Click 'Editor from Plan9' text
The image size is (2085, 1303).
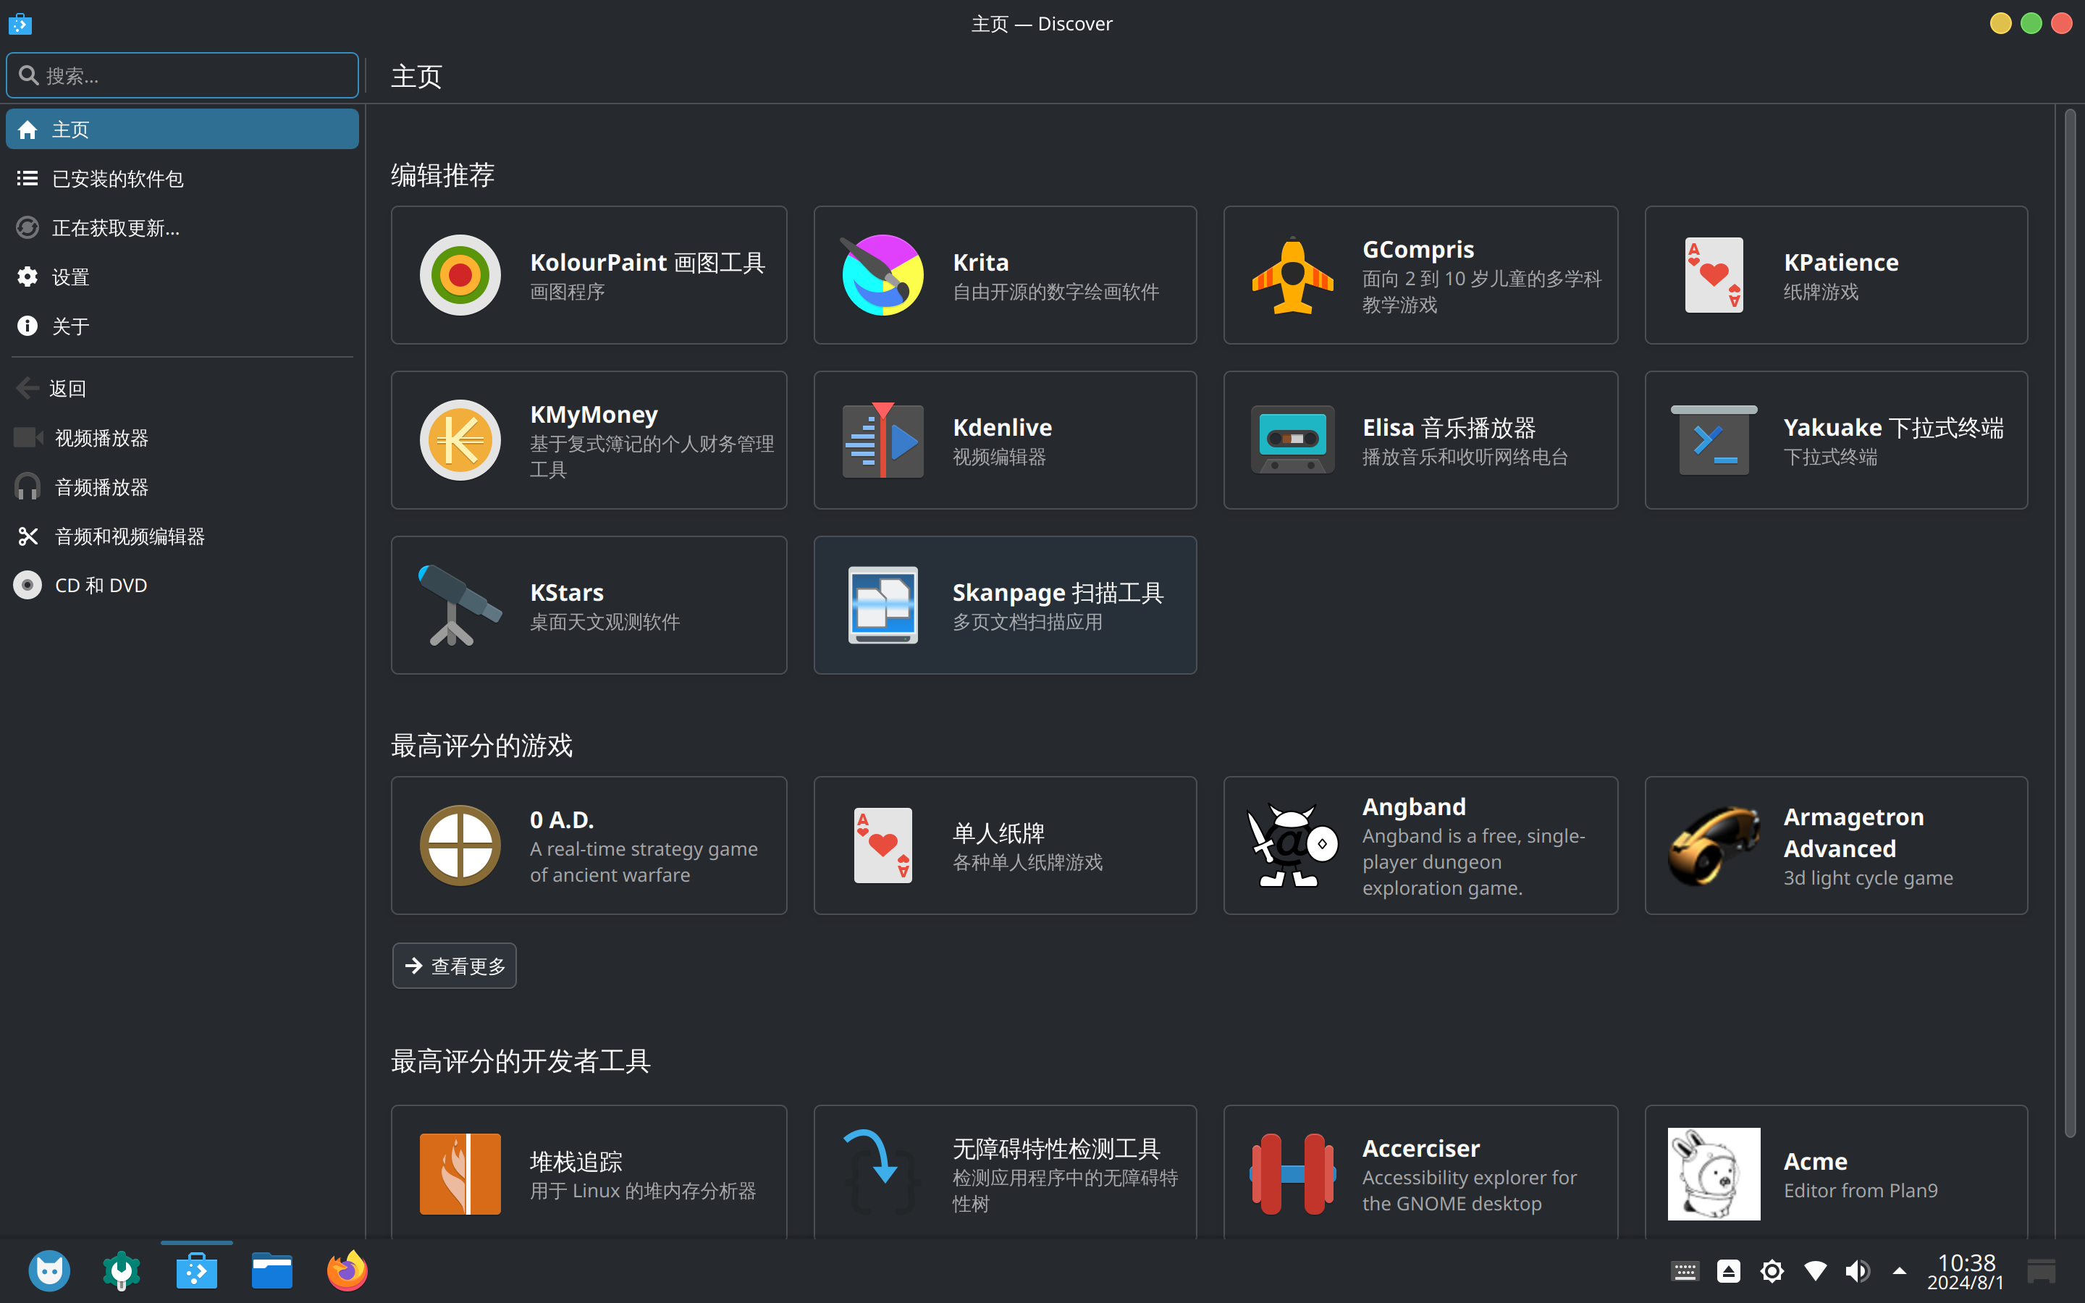(x=1860, y=1190)
